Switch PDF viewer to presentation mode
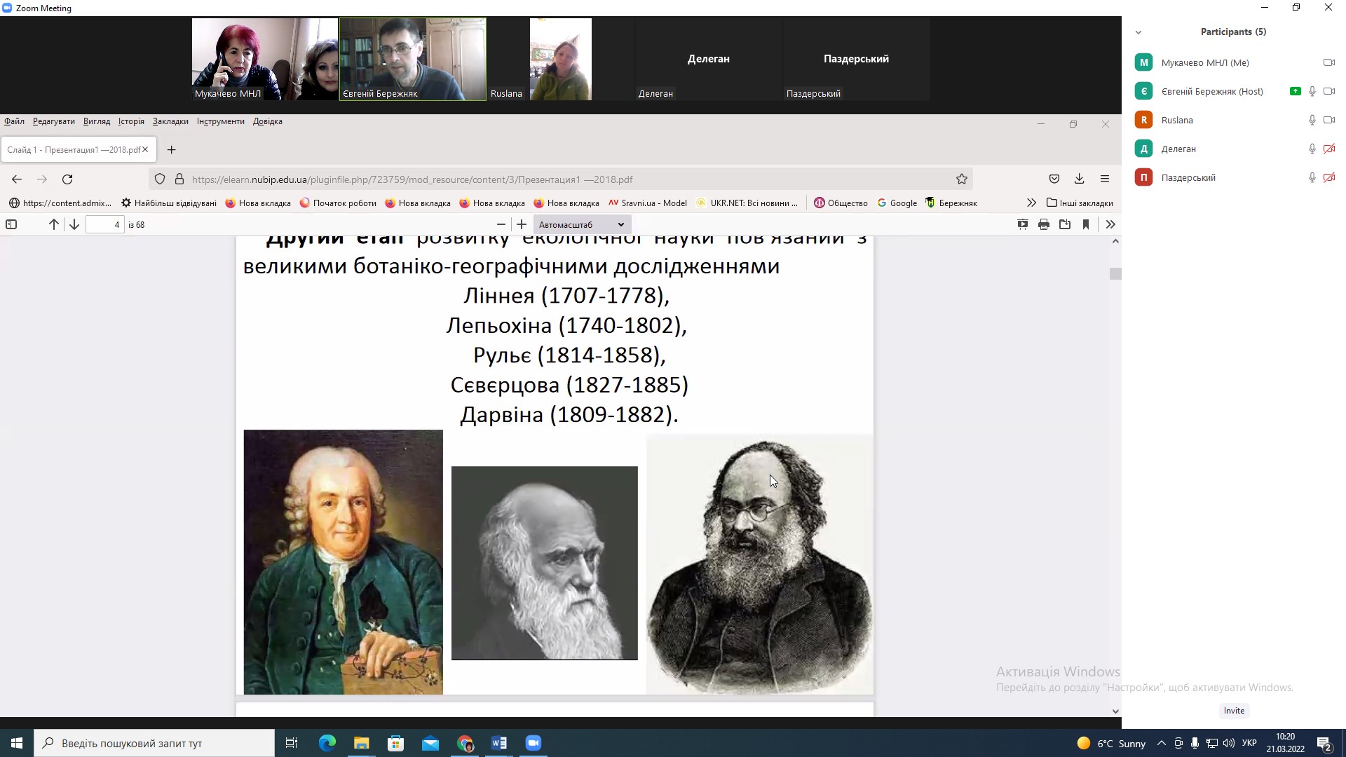The width and height of the screenshot is (1346, 757). coord(1023,224)
